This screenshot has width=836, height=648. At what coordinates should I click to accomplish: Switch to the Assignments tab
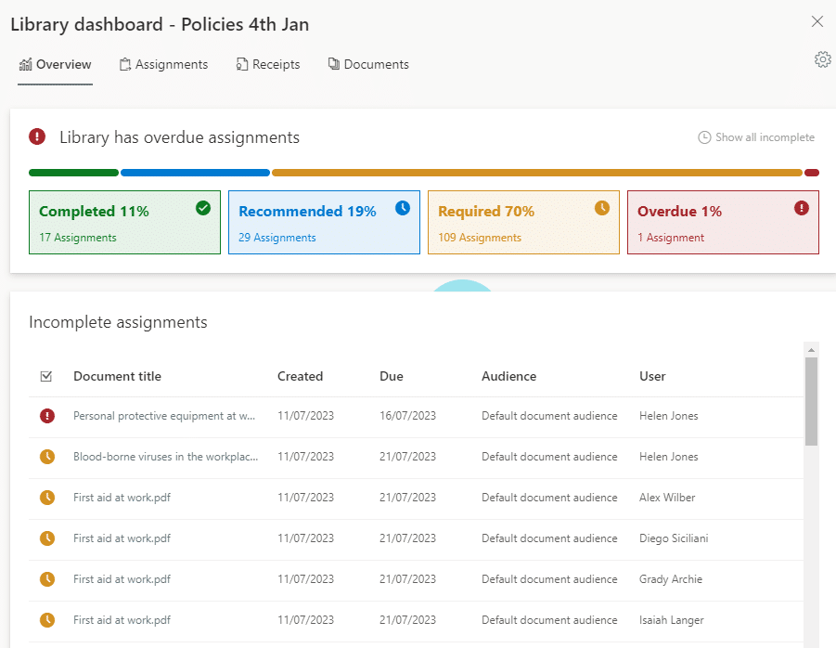click(163, 64)
